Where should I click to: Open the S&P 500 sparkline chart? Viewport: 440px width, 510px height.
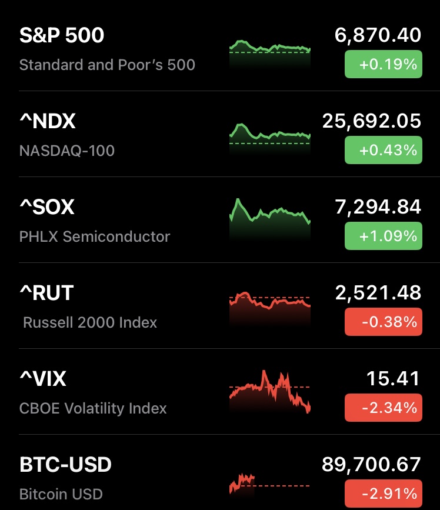(269, 52)
